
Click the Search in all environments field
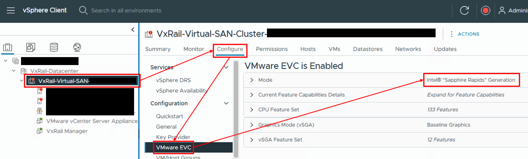point(126,10)
